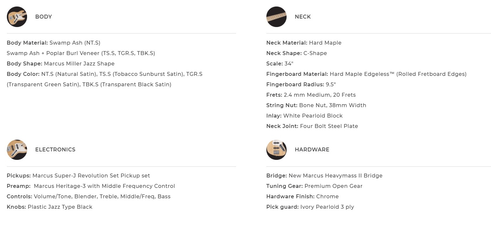Click the Hardware section bridge icon

276,150
